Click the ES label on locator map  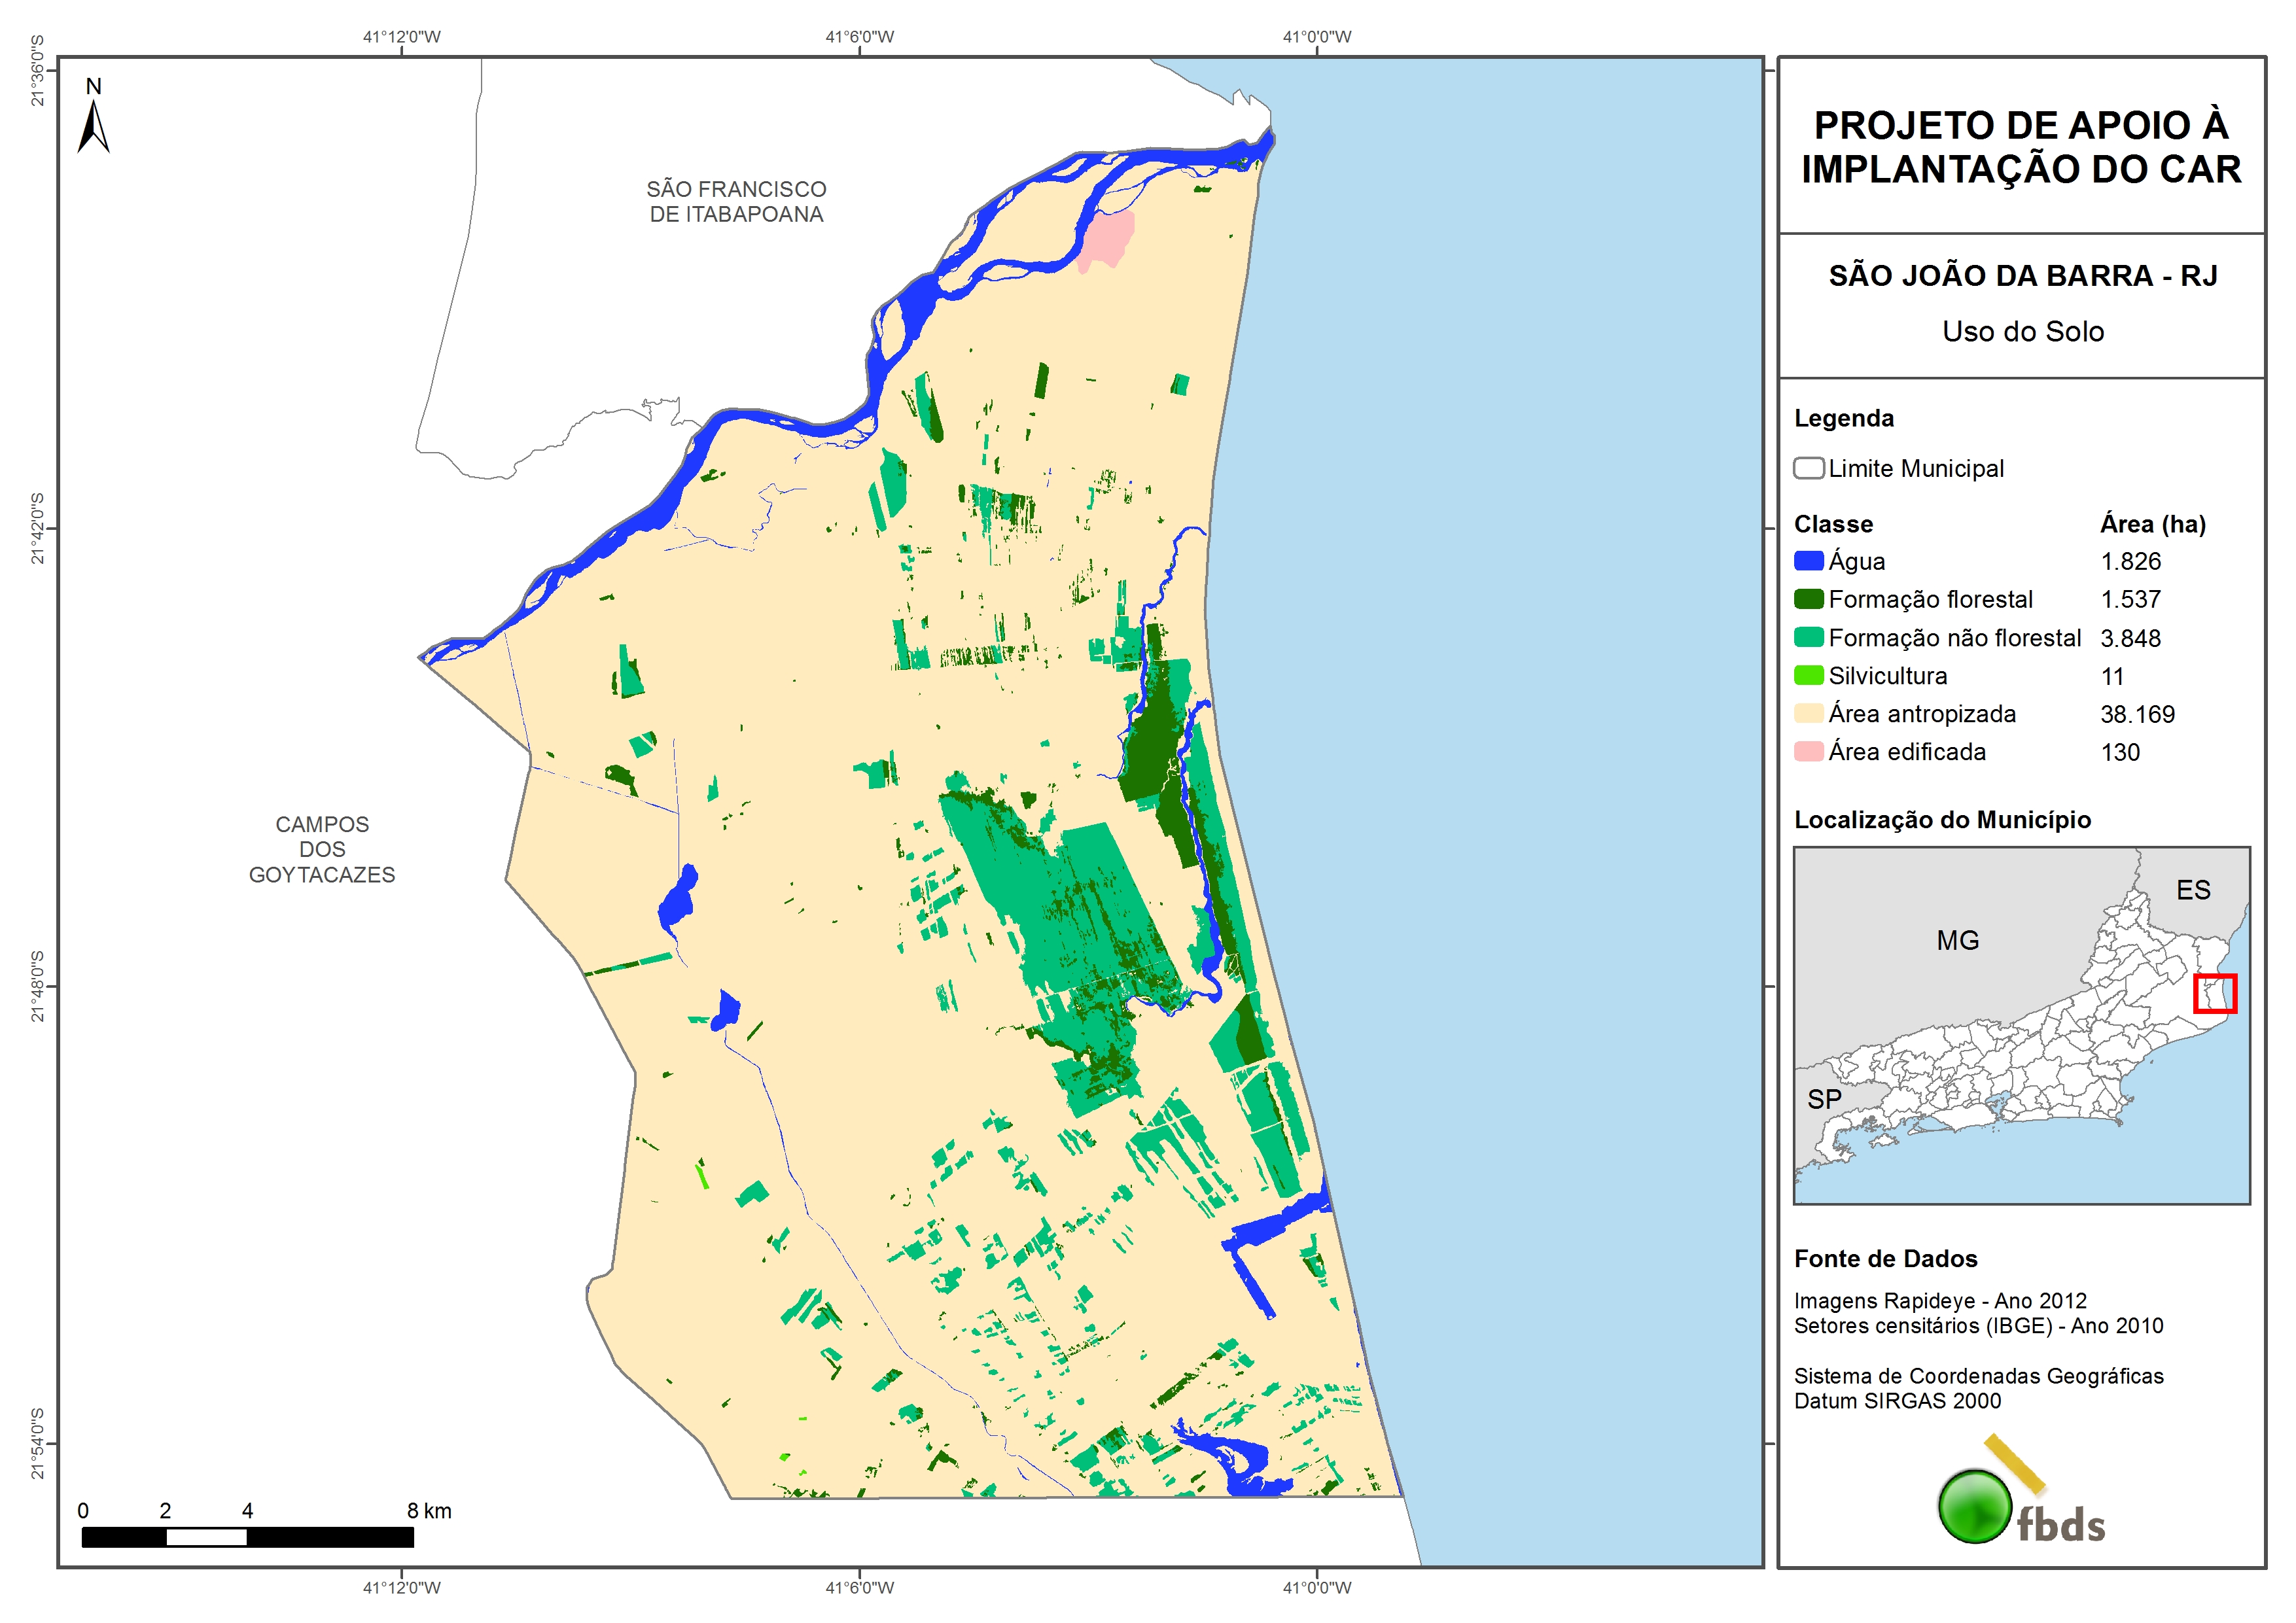click(2193, 890)
